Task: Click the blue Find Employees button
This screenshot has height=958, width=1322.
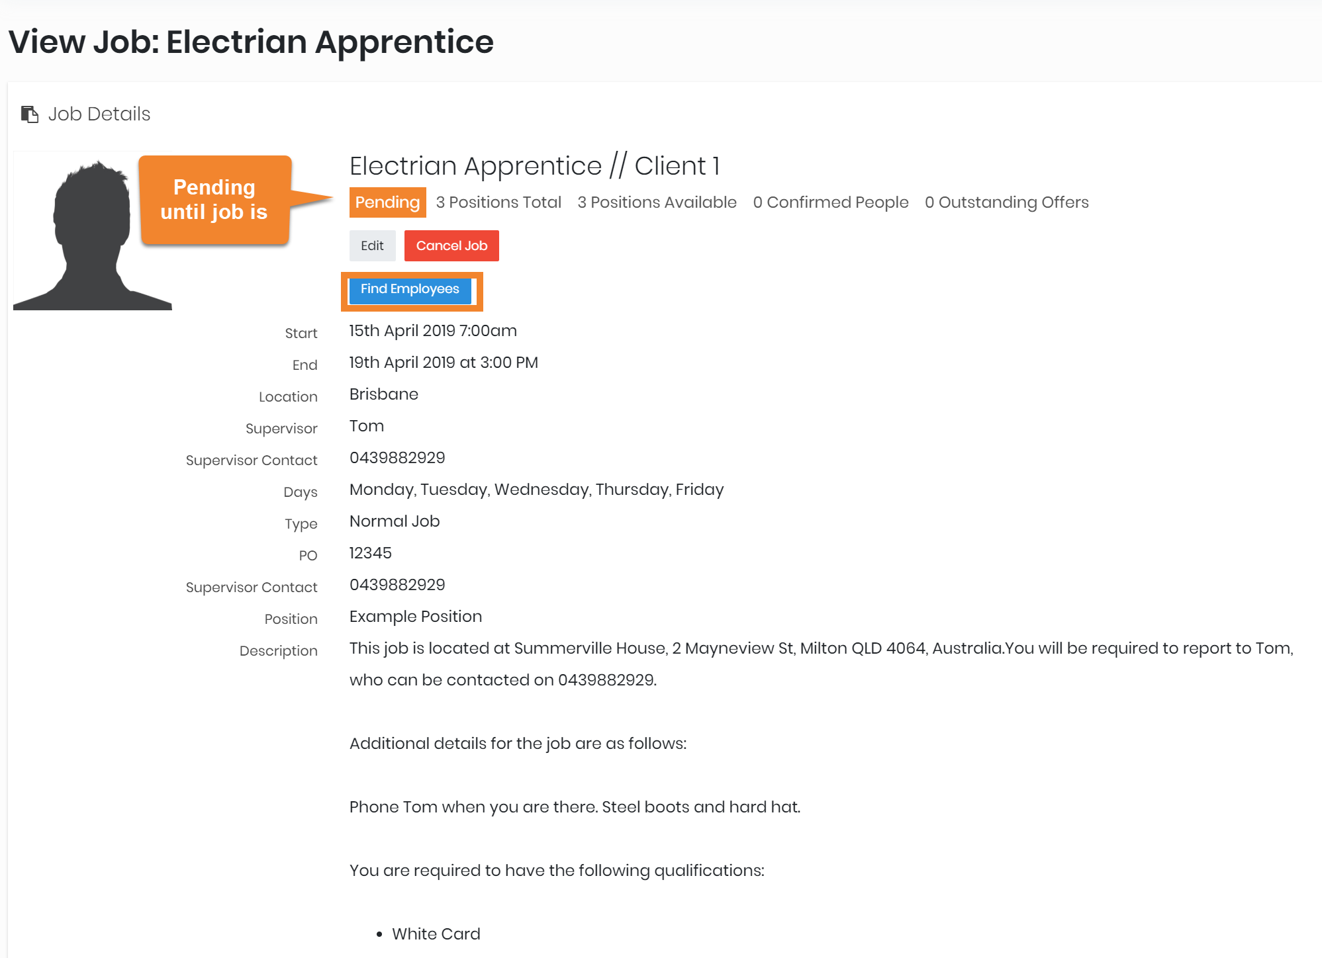Action: tap(410, 290)
